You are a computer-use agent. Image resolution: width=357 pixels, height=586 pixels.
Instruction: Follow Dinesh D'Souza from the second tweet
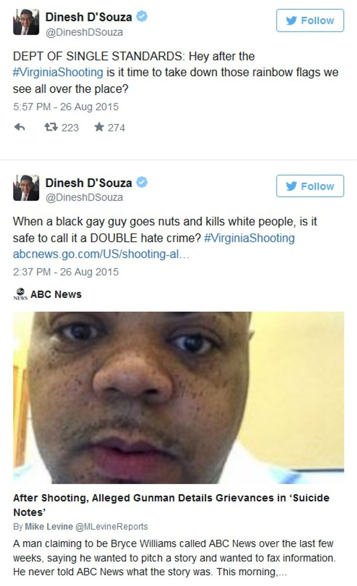click(310, 186)
